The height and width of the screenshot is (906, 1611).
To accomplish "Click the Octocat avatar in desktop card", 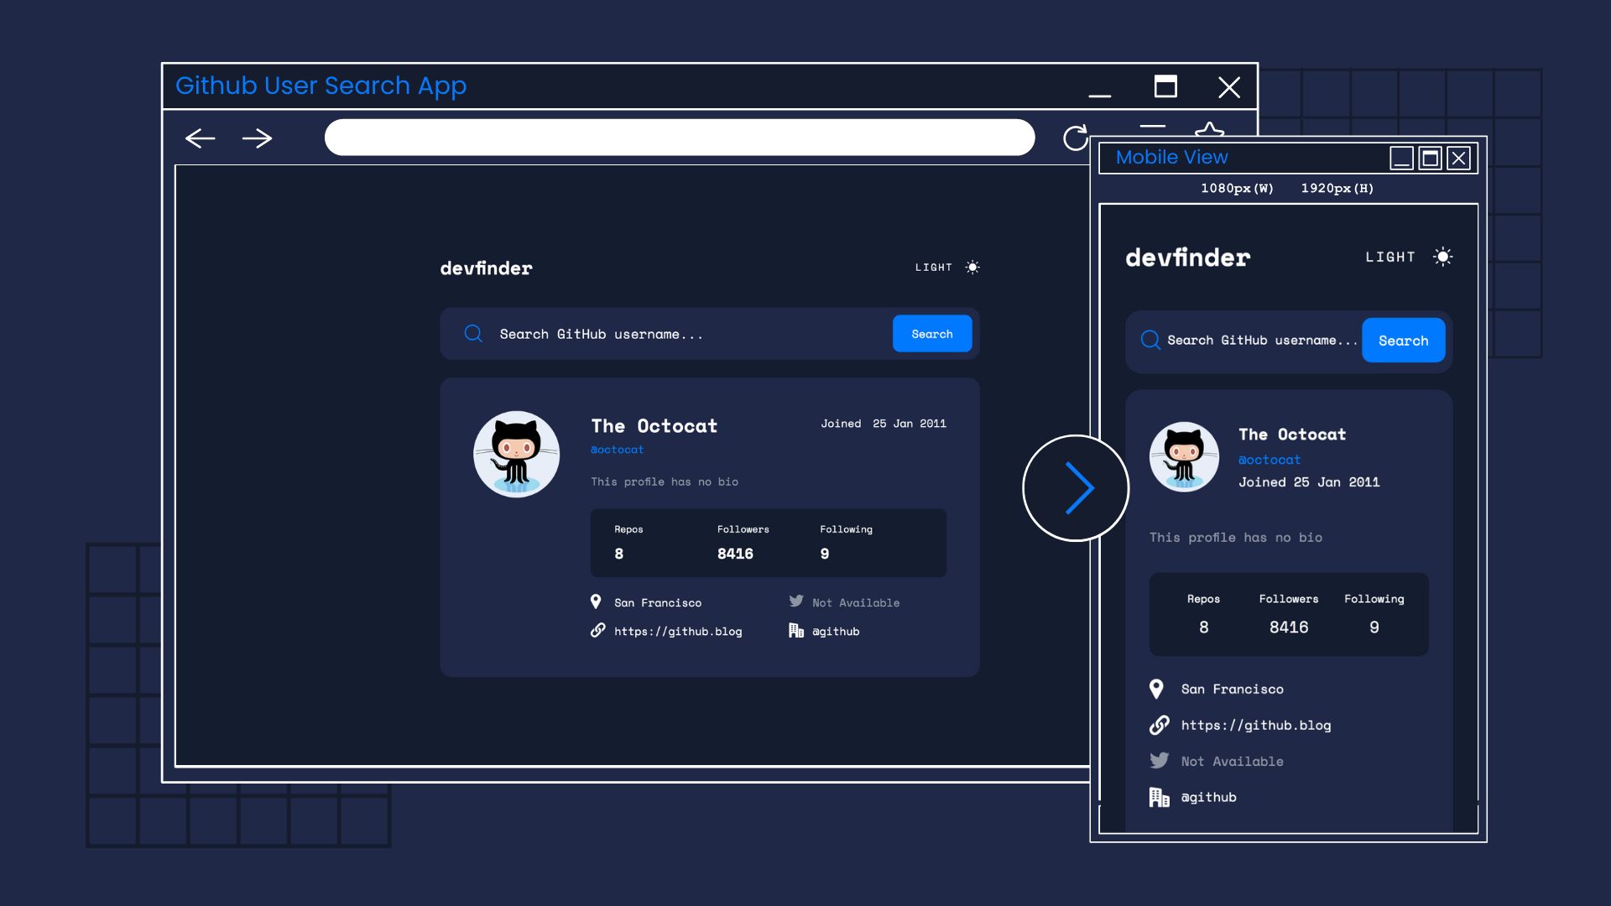I will pyautogui.click(x=516, y=454).
